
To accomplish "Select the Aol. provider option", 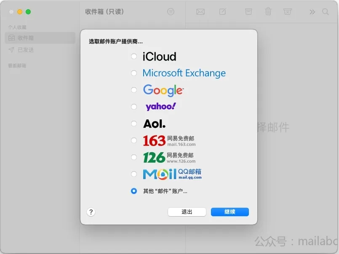I will (x=134, y=124).
